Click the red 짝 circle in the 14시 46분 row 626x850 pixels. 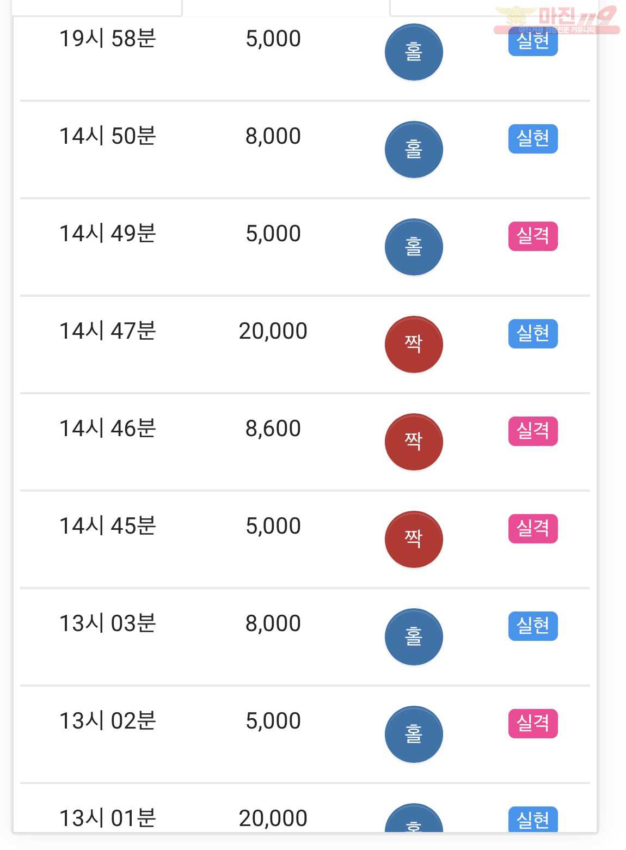coord(414,442)
